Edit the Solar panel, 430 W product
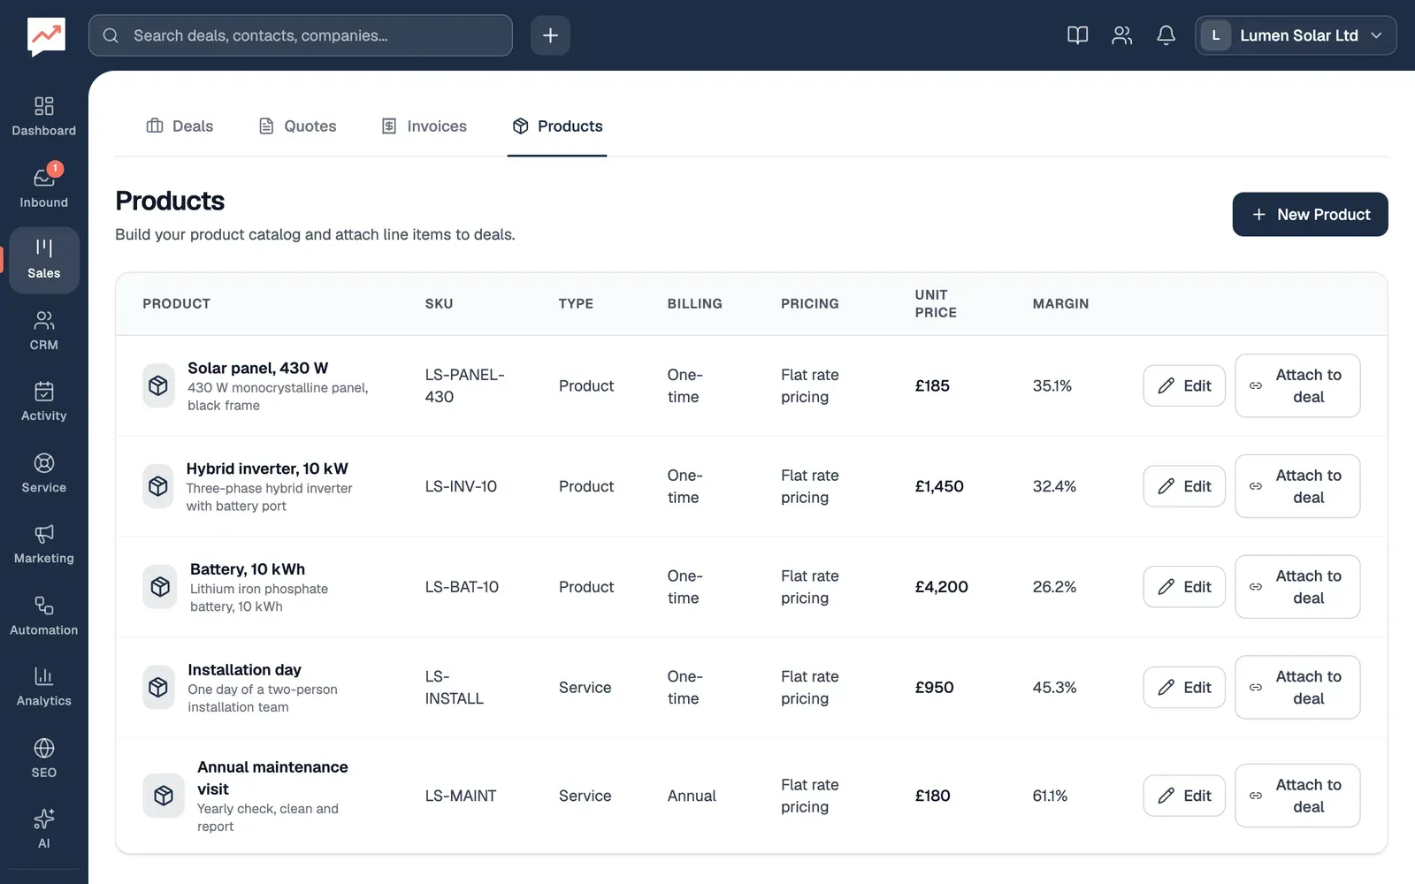Viewport: 1415px width, 884px height. 1184,385
